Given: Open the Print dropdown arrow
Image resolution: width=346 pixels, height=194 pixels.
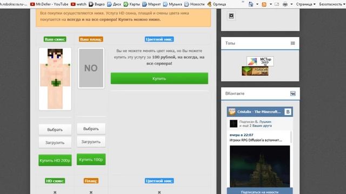Looking at the screenshot, I should [x=291, y=4].
